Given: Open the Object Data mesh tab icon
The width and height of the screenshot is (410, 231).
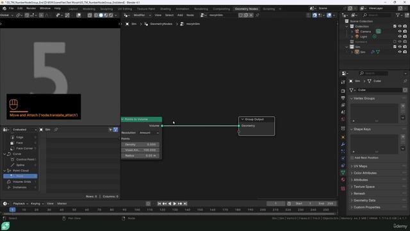Looking at the screenshot, I should point(343,173).
